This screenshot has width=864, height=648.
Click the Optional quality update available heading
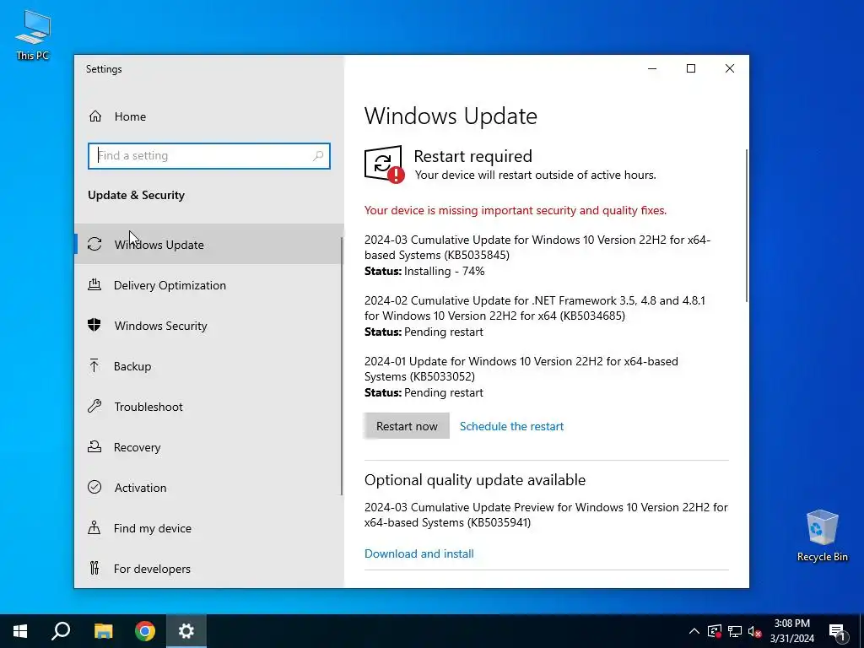click(x=475, y=479)
